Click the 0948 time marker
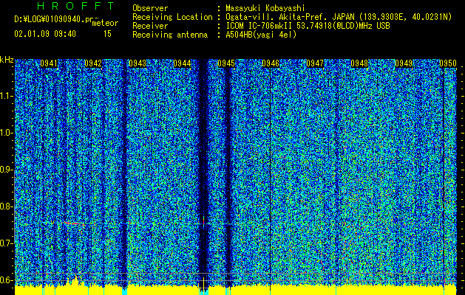This screenshot has width=465, height=295. [x=359, y=63]
